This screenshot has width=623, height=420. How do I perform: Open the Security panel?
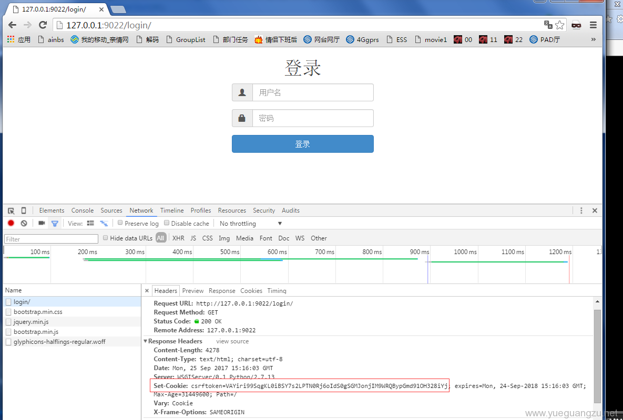click(264, 211)
